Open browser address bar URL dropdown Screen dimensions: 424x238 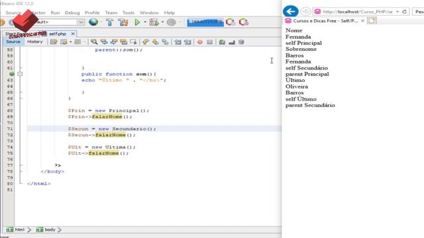pyautogui.click(x=397, y=12)
